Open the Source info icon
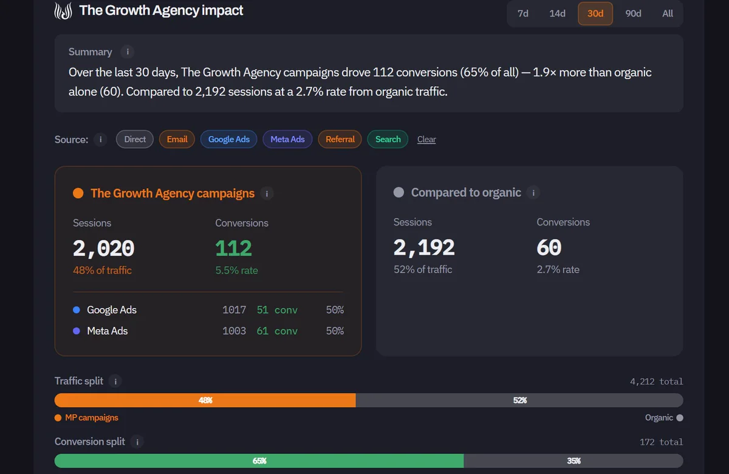 [x=100, y=139]
